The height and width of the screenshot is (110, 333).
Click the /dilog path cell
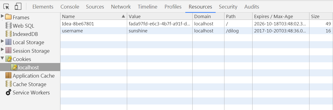coord(238,31)
